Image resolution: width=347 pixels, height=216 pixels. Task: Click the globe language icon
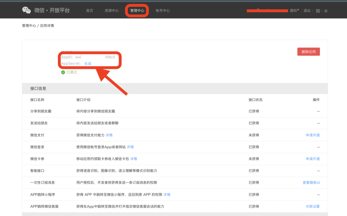pos(326,11)
